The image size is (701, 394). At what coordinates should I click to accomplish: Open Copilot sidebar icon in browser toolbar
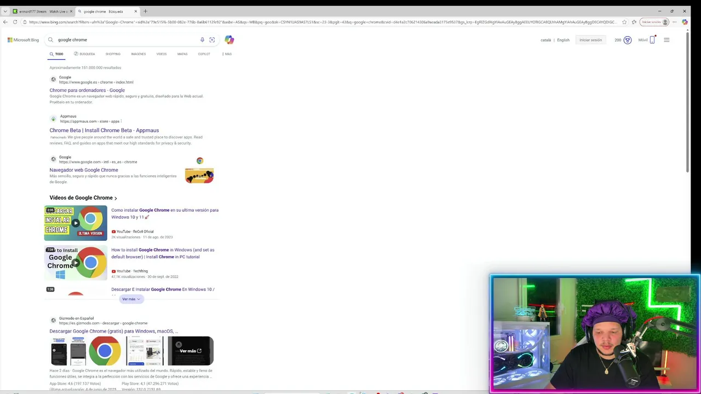[685, 22]
